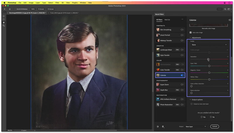
Task: Click the Fit Screen button
Action: [41, 9]
